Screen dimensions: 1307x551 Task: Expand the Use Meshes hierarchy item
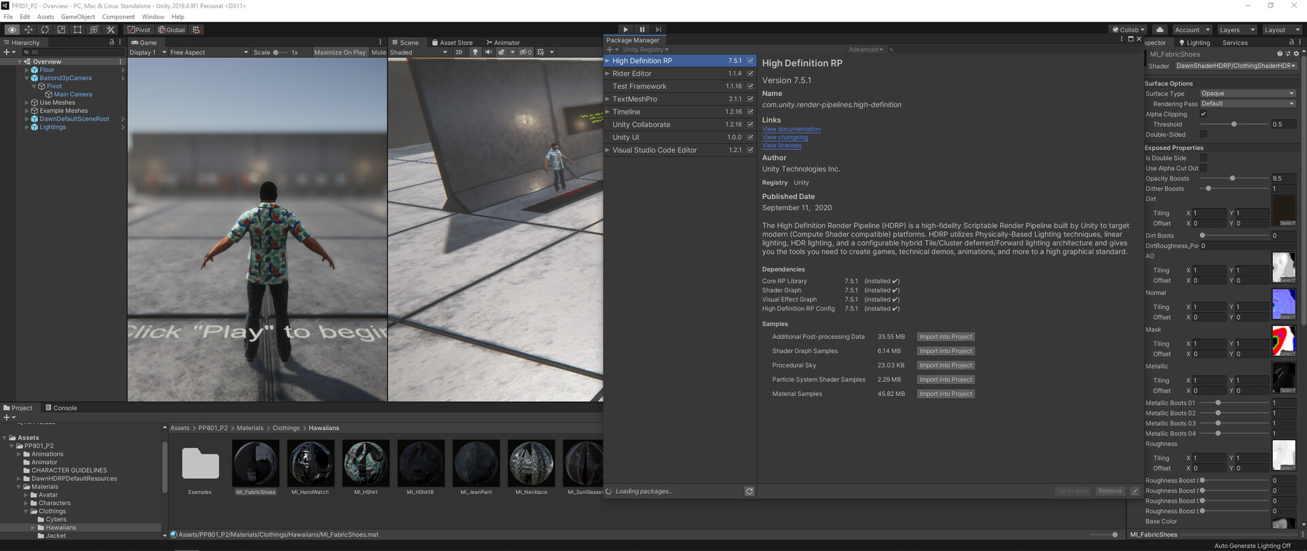tap(27, 103)
